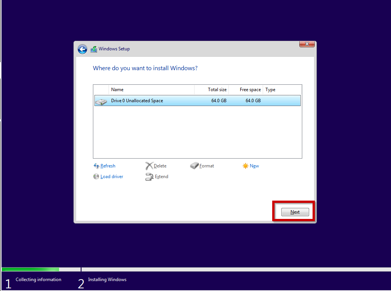Click the Type column header
The height and width of the screenshot is (291, 391).
pos(282,90)
